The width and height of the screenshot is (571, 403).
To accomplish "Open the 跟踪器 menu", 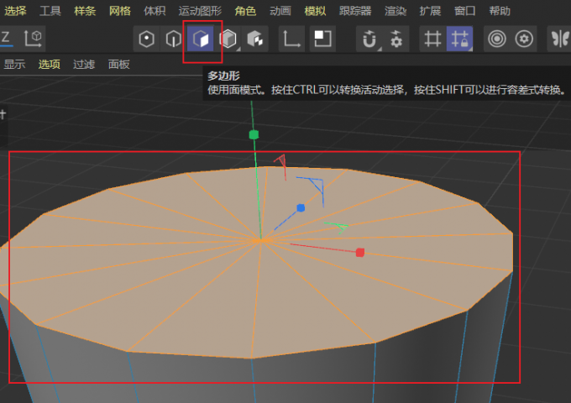I will [355, 11].
